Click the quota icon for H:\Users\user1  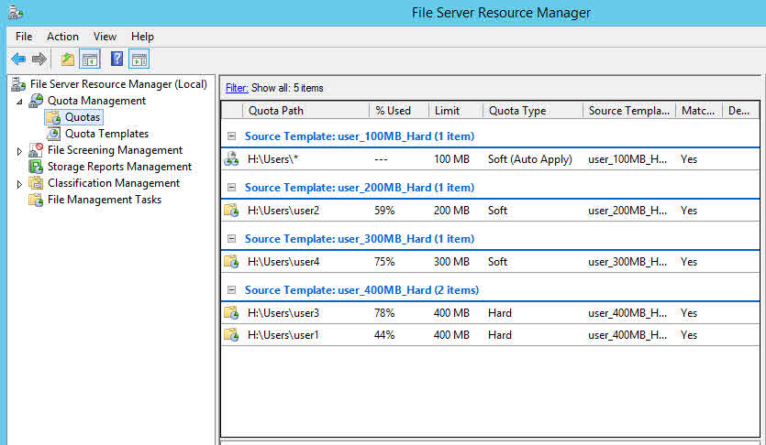(x=231, y=334)
